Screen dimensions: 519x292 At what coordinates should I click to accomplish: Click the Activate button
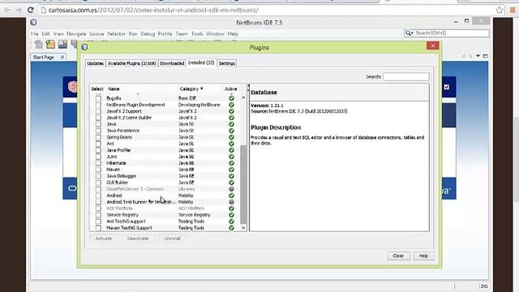click(104, 238)
